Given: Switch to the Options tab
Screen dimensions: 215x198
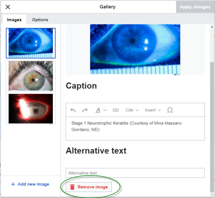Looking at the screenshot, I should coord(40,20).
